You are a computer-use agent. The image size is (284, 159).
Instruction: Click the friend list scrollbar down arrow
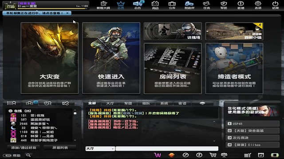75,140
